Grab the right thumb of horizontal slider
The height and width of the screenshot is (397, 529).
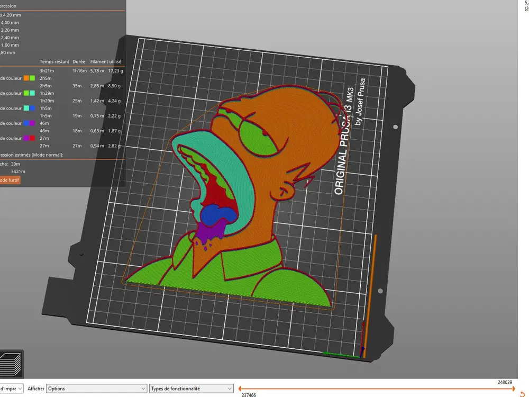click(514, 389)
